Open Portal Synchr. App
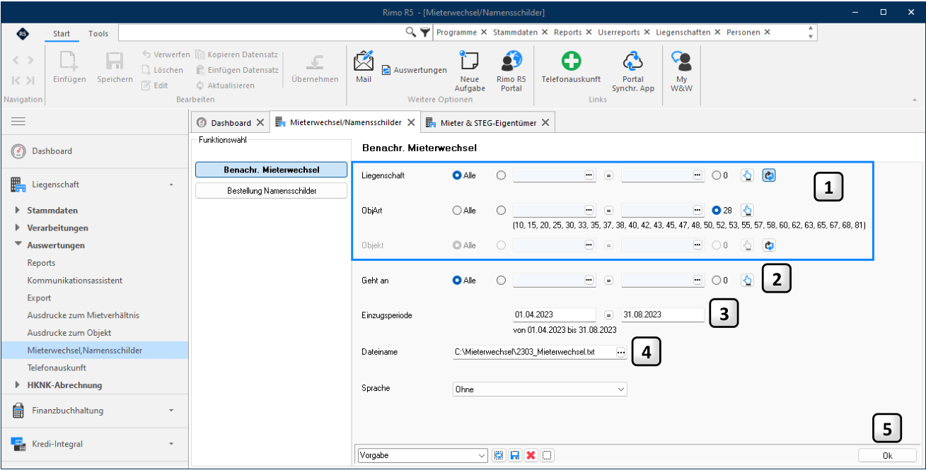Screen dimensions: 926x470 (633, 71)
